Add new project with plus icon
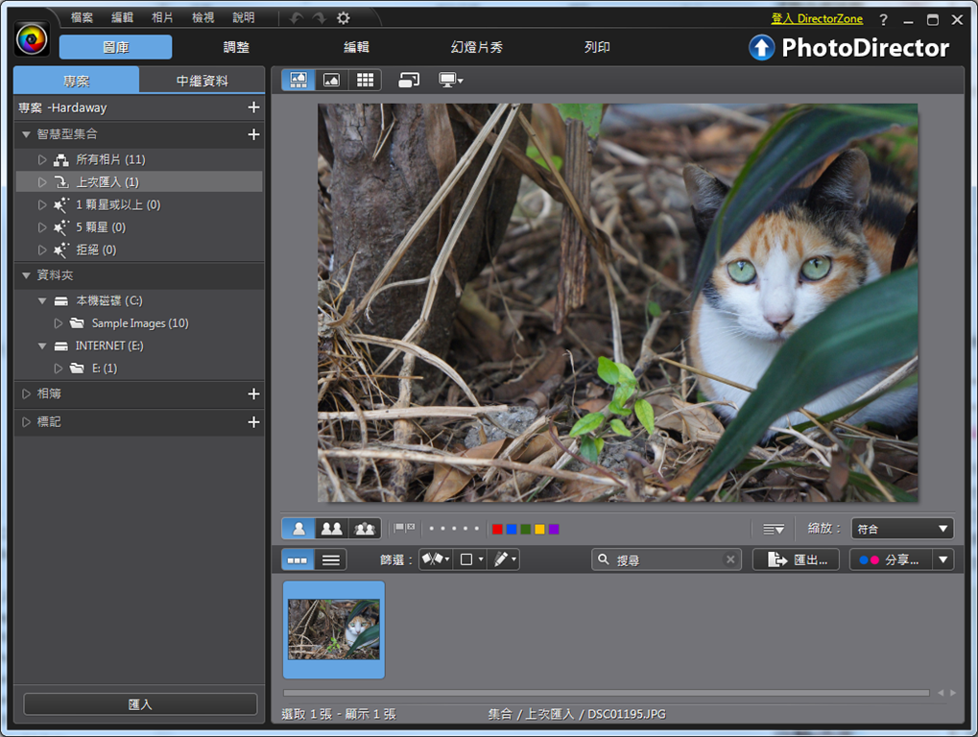This screenshot has height=737, width=978. coord(253,107)
